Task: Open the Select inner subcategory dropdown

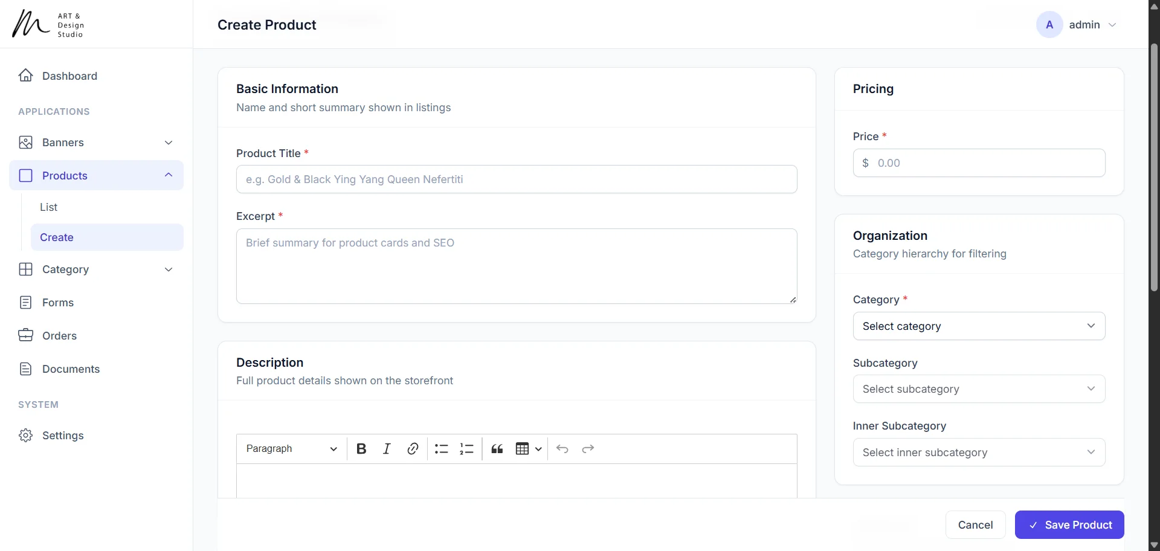Action: 979,453
